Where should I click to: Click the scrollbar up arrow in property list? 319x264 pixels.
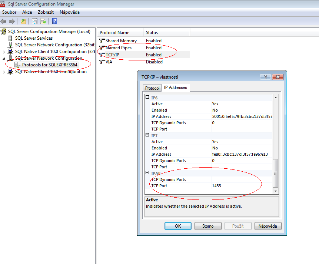click(x=276, y=98)
